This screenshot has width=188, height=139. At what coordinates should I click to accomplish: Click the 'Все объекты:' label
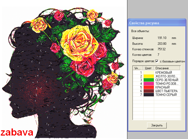(140, 31)
